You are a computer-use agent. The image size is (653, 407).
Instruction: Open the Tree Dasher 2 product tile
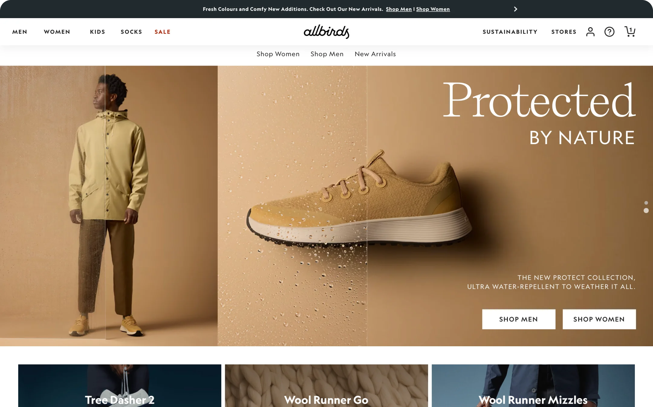coord(120,386)
